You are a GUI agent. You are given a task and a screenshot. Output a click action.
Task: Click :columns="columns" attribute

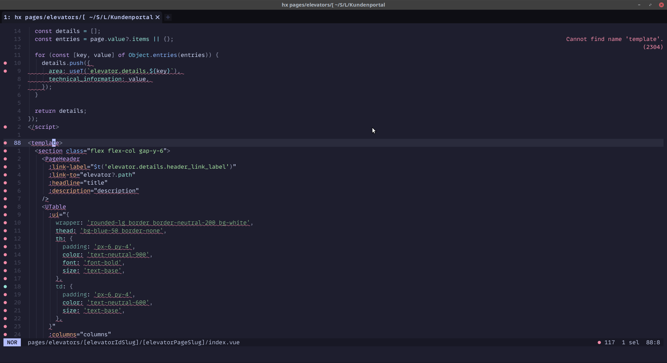pyautogui.click(x=80, y=335)
